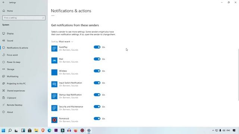Viewport: 239px width, 134px height.
Task: Launch Firefox from the taskbar
Action: (x=75, y=130)
